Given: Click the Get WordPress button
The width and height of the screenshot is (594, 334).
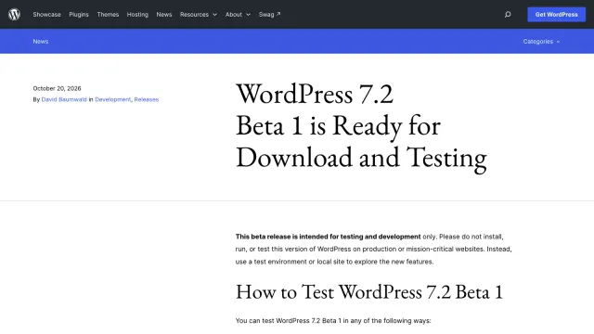Looking at the screenshot, I should (557, 15).
